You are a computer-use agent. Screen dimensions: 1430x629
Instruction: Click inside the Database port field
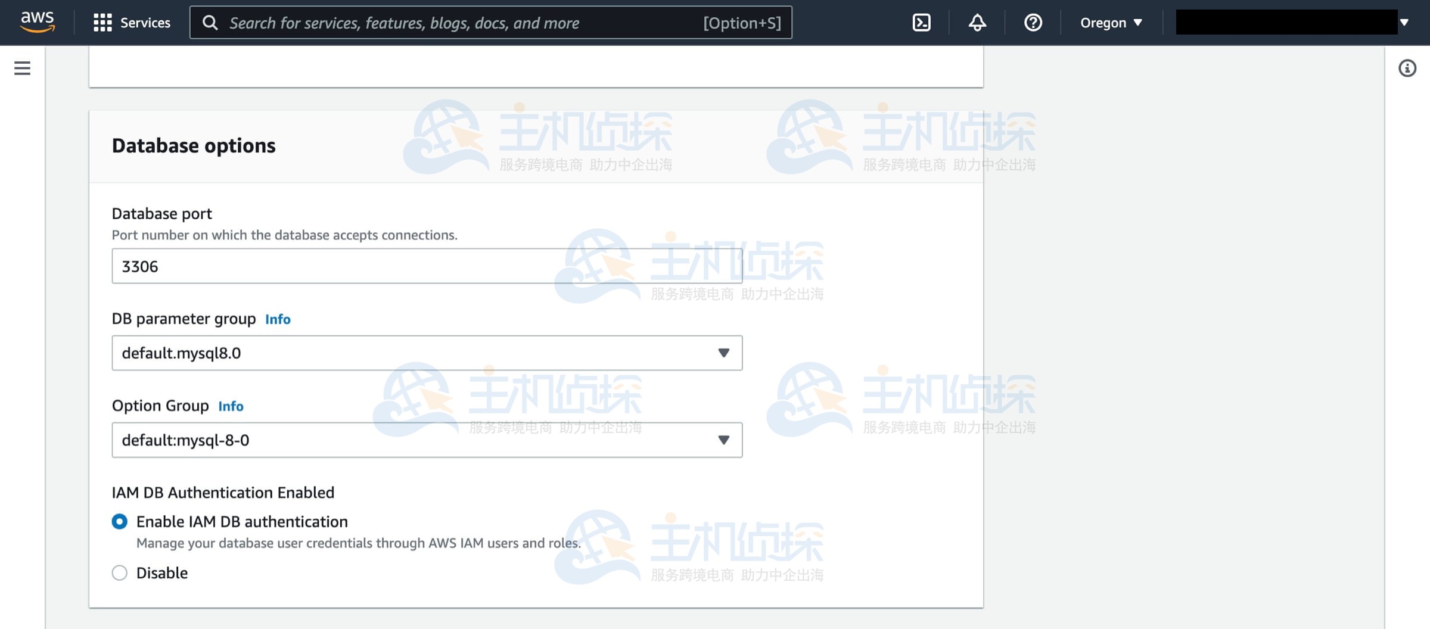click(425, 266)
